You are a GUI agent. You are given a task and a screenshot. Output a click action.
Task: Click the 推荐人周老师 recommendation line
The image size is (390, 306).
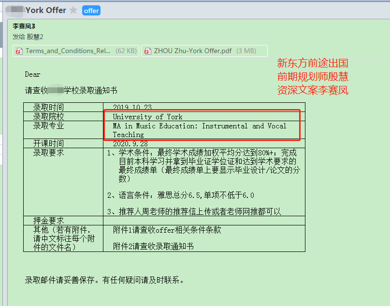tap(194, 211)
